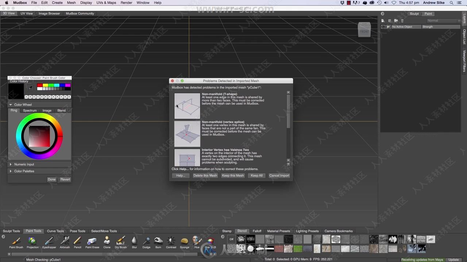Open the Create menu
467x262 pixels.
point(57,3)
